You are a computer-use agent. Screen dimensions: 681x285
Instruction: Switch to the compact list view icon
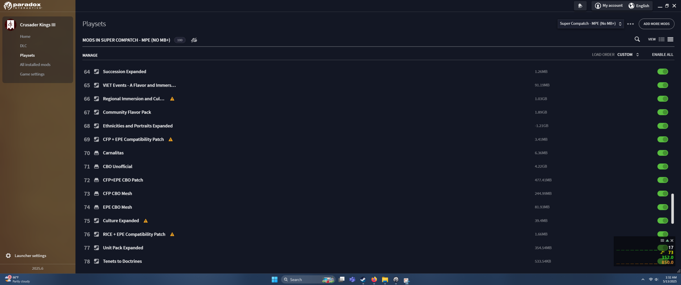point(670,39)
